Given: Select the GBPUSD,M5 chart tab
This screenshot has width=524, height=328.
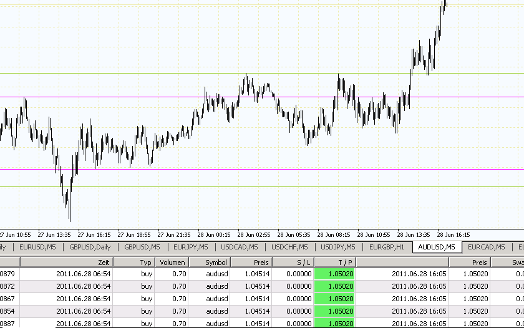Looking at the screenshot, I should (142, 247).
